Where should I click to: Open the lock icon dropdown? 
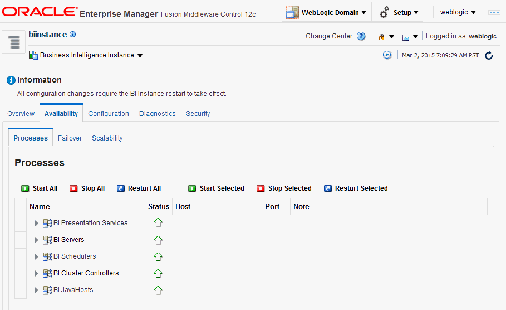point(386,37)
